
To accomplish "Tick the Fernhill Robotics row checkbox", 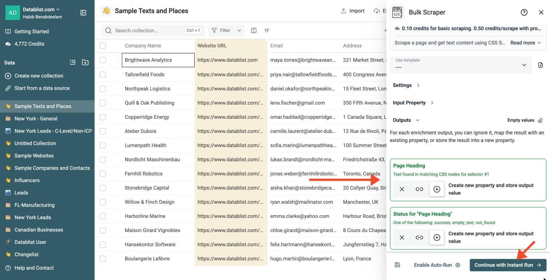I will [103, 174].
